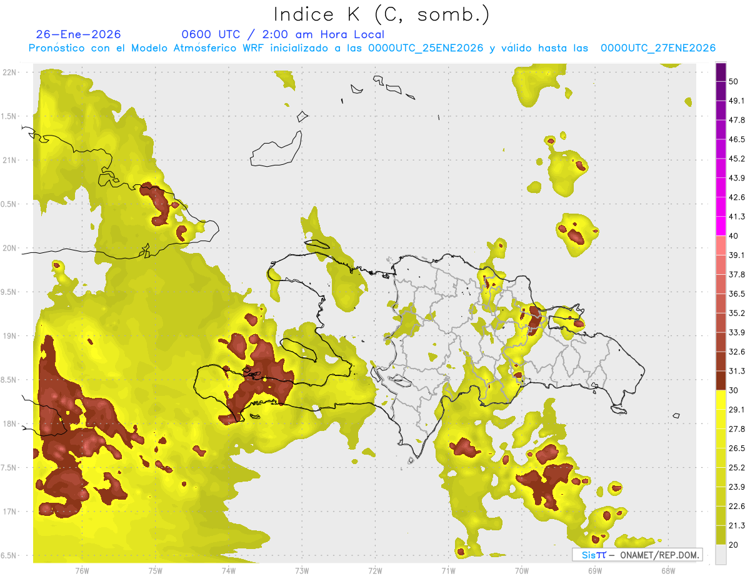Click the "46.5" colorbar label

click(x=737, y=139)
